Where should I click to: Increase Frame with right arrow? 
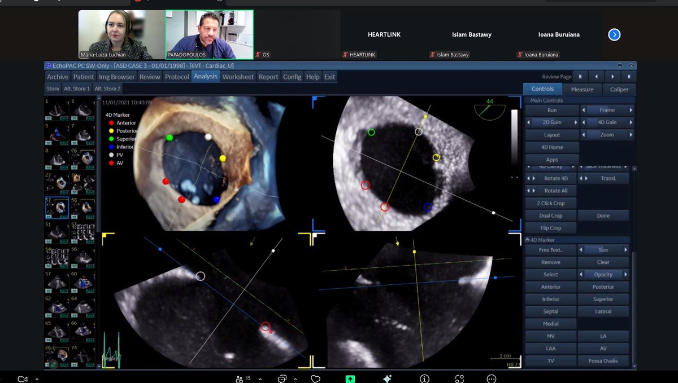(631, 110)
